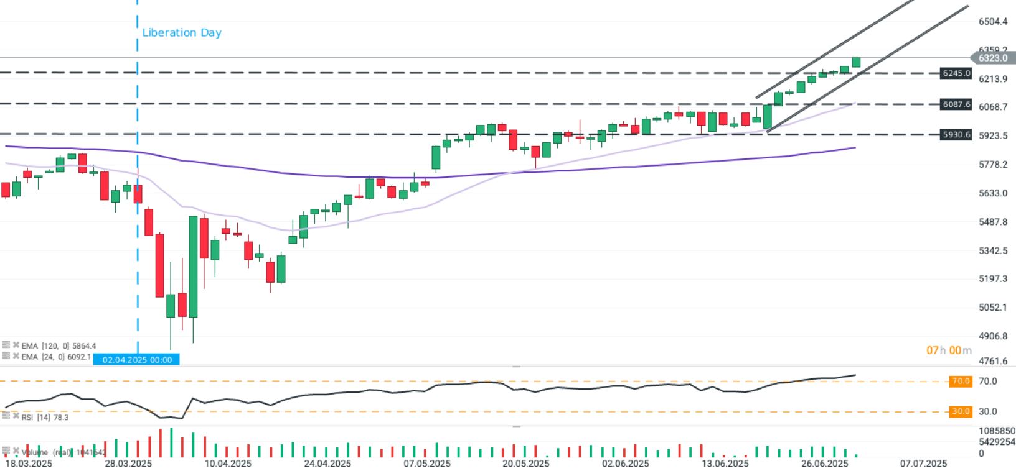Open settings icon for Volume indicator
The image size is (1016, 471).
pyautogui.click(x=6, y=450)
